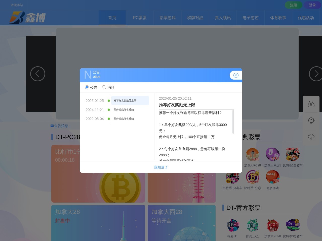Click the cloud download sidebar icon

311,137
